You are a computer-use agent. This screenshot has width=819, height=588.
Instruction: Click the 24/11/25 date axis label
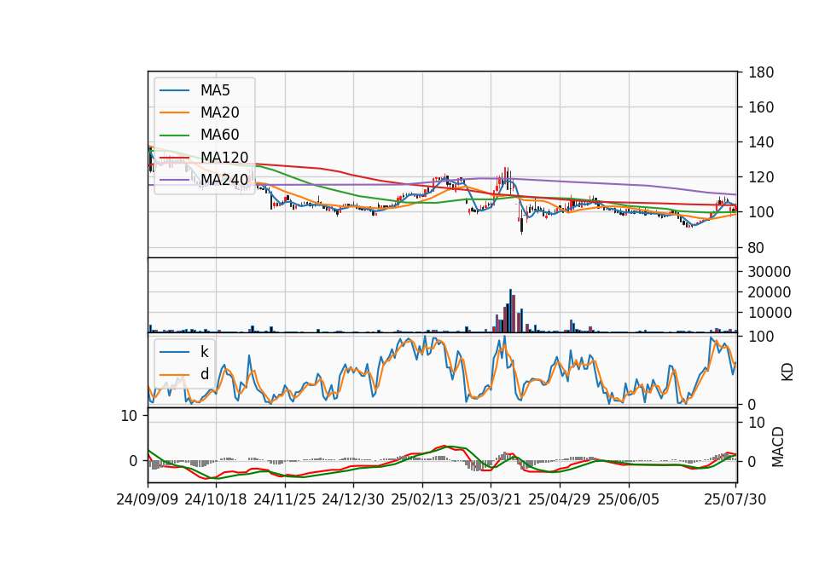285,499
